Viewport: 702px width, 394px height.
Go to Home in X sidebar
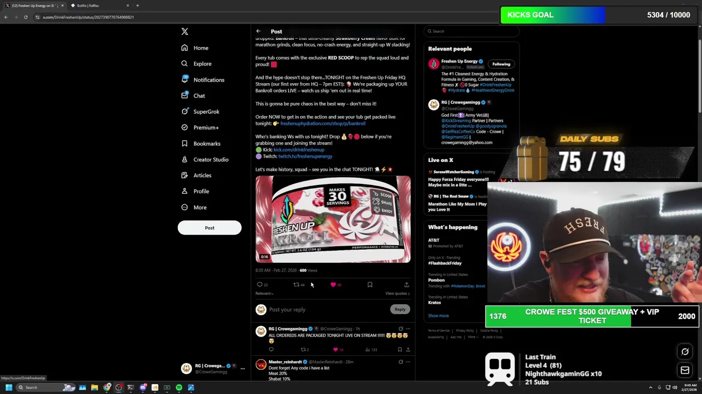coord(195,48)
